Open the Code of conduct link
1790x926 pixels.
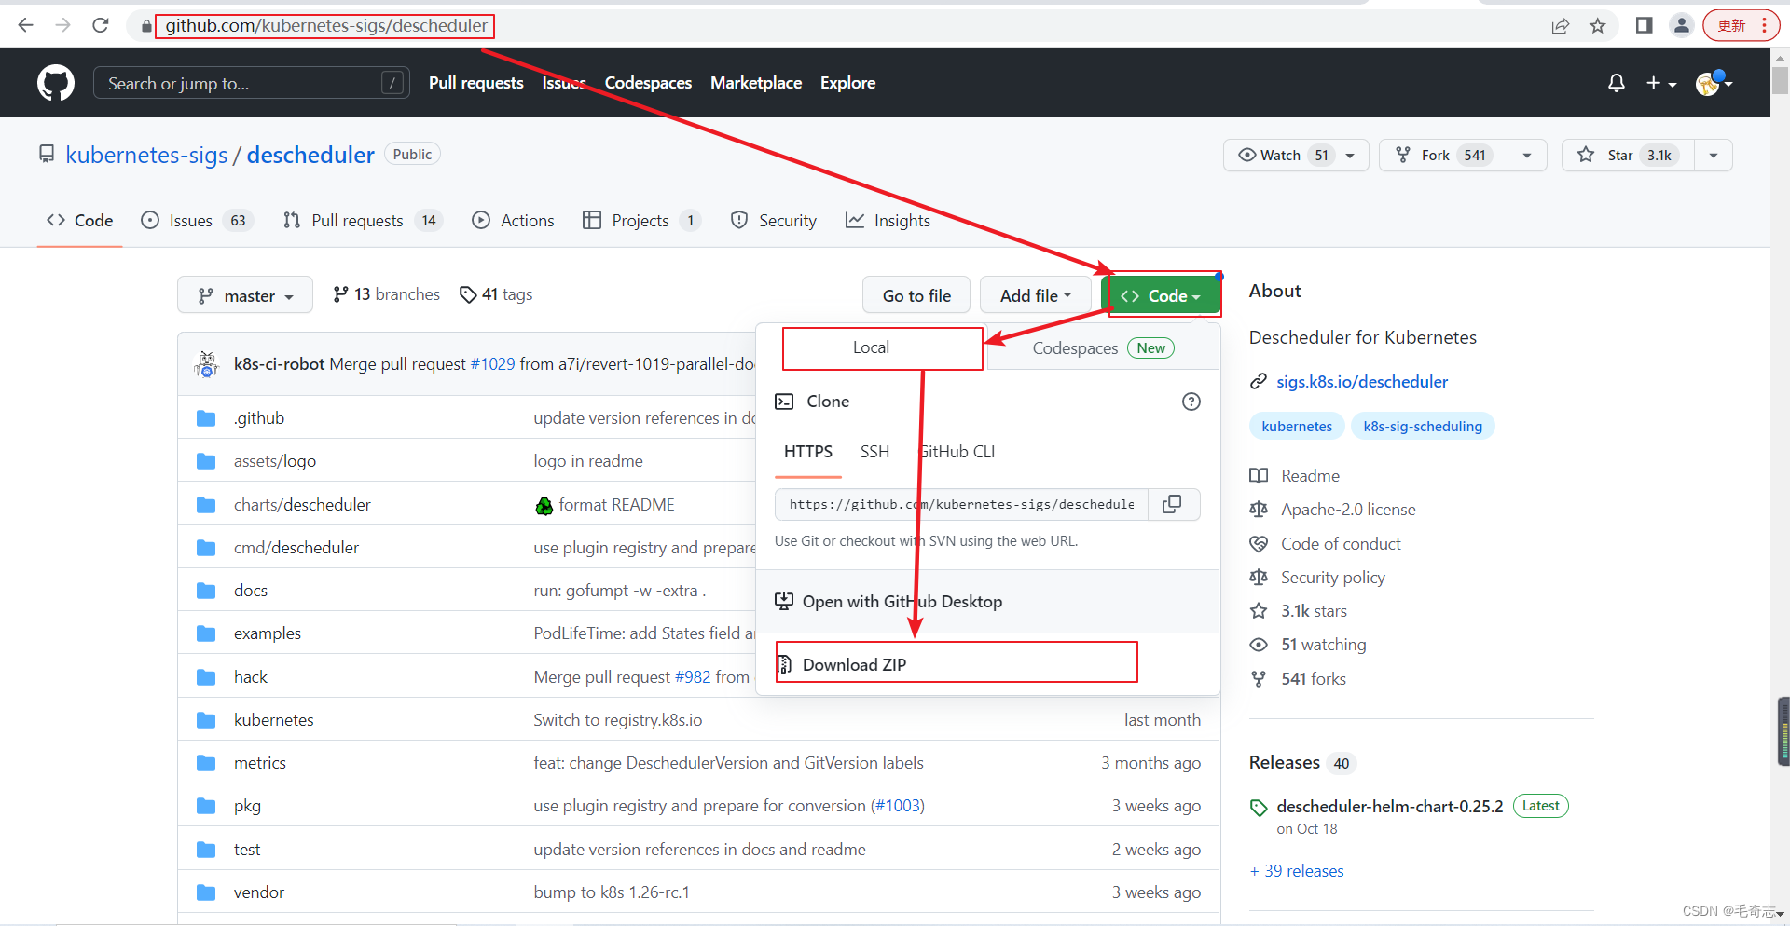click(1341, 544)
